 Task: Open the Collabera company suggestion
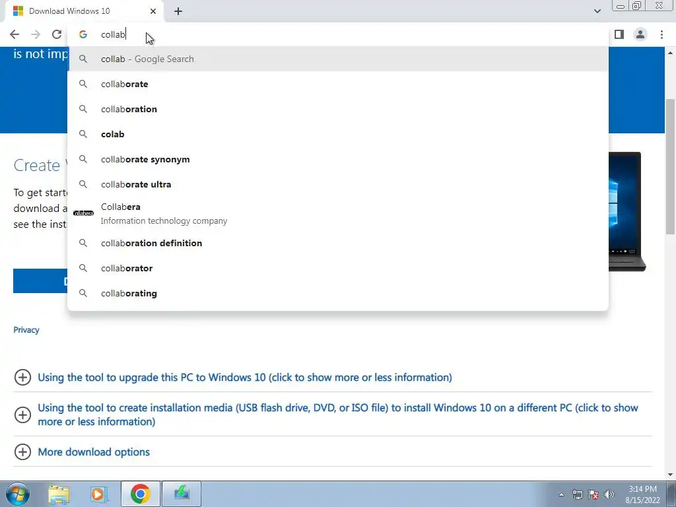[x=338, y=213]
